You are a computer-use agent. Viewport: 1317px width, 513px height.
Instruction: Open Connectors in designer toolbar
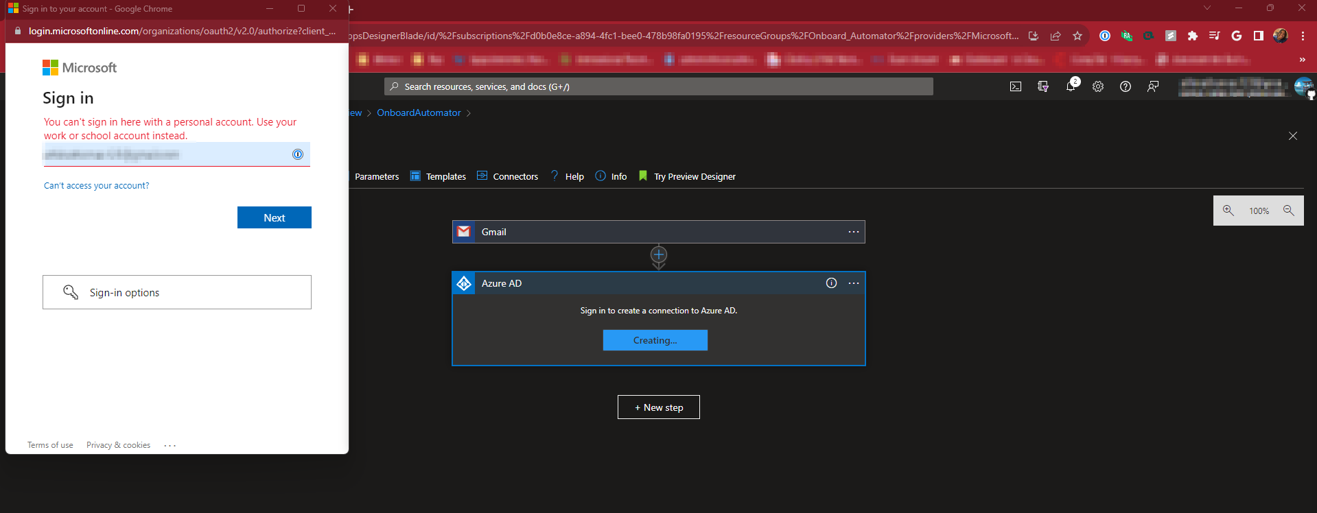[508, 176]
